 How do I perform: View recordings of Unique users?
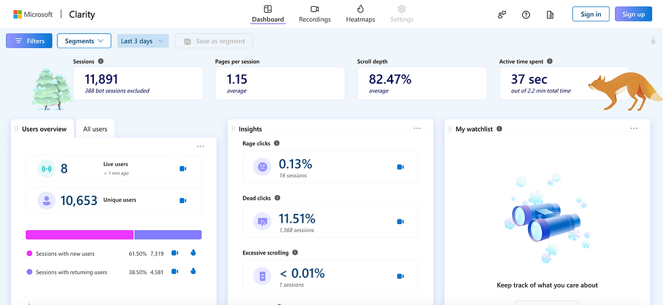[183, 200]
